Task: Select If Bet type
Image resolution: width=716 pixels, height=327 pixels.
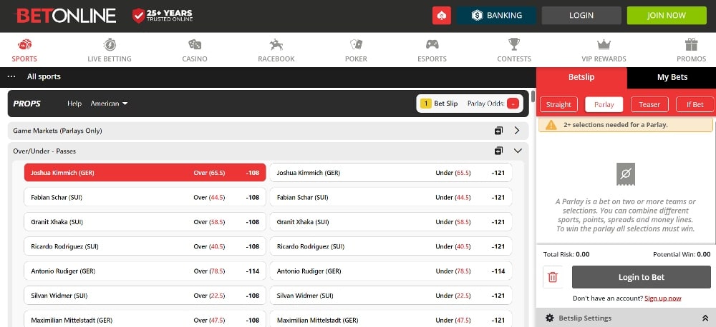Action: point(695,104)
